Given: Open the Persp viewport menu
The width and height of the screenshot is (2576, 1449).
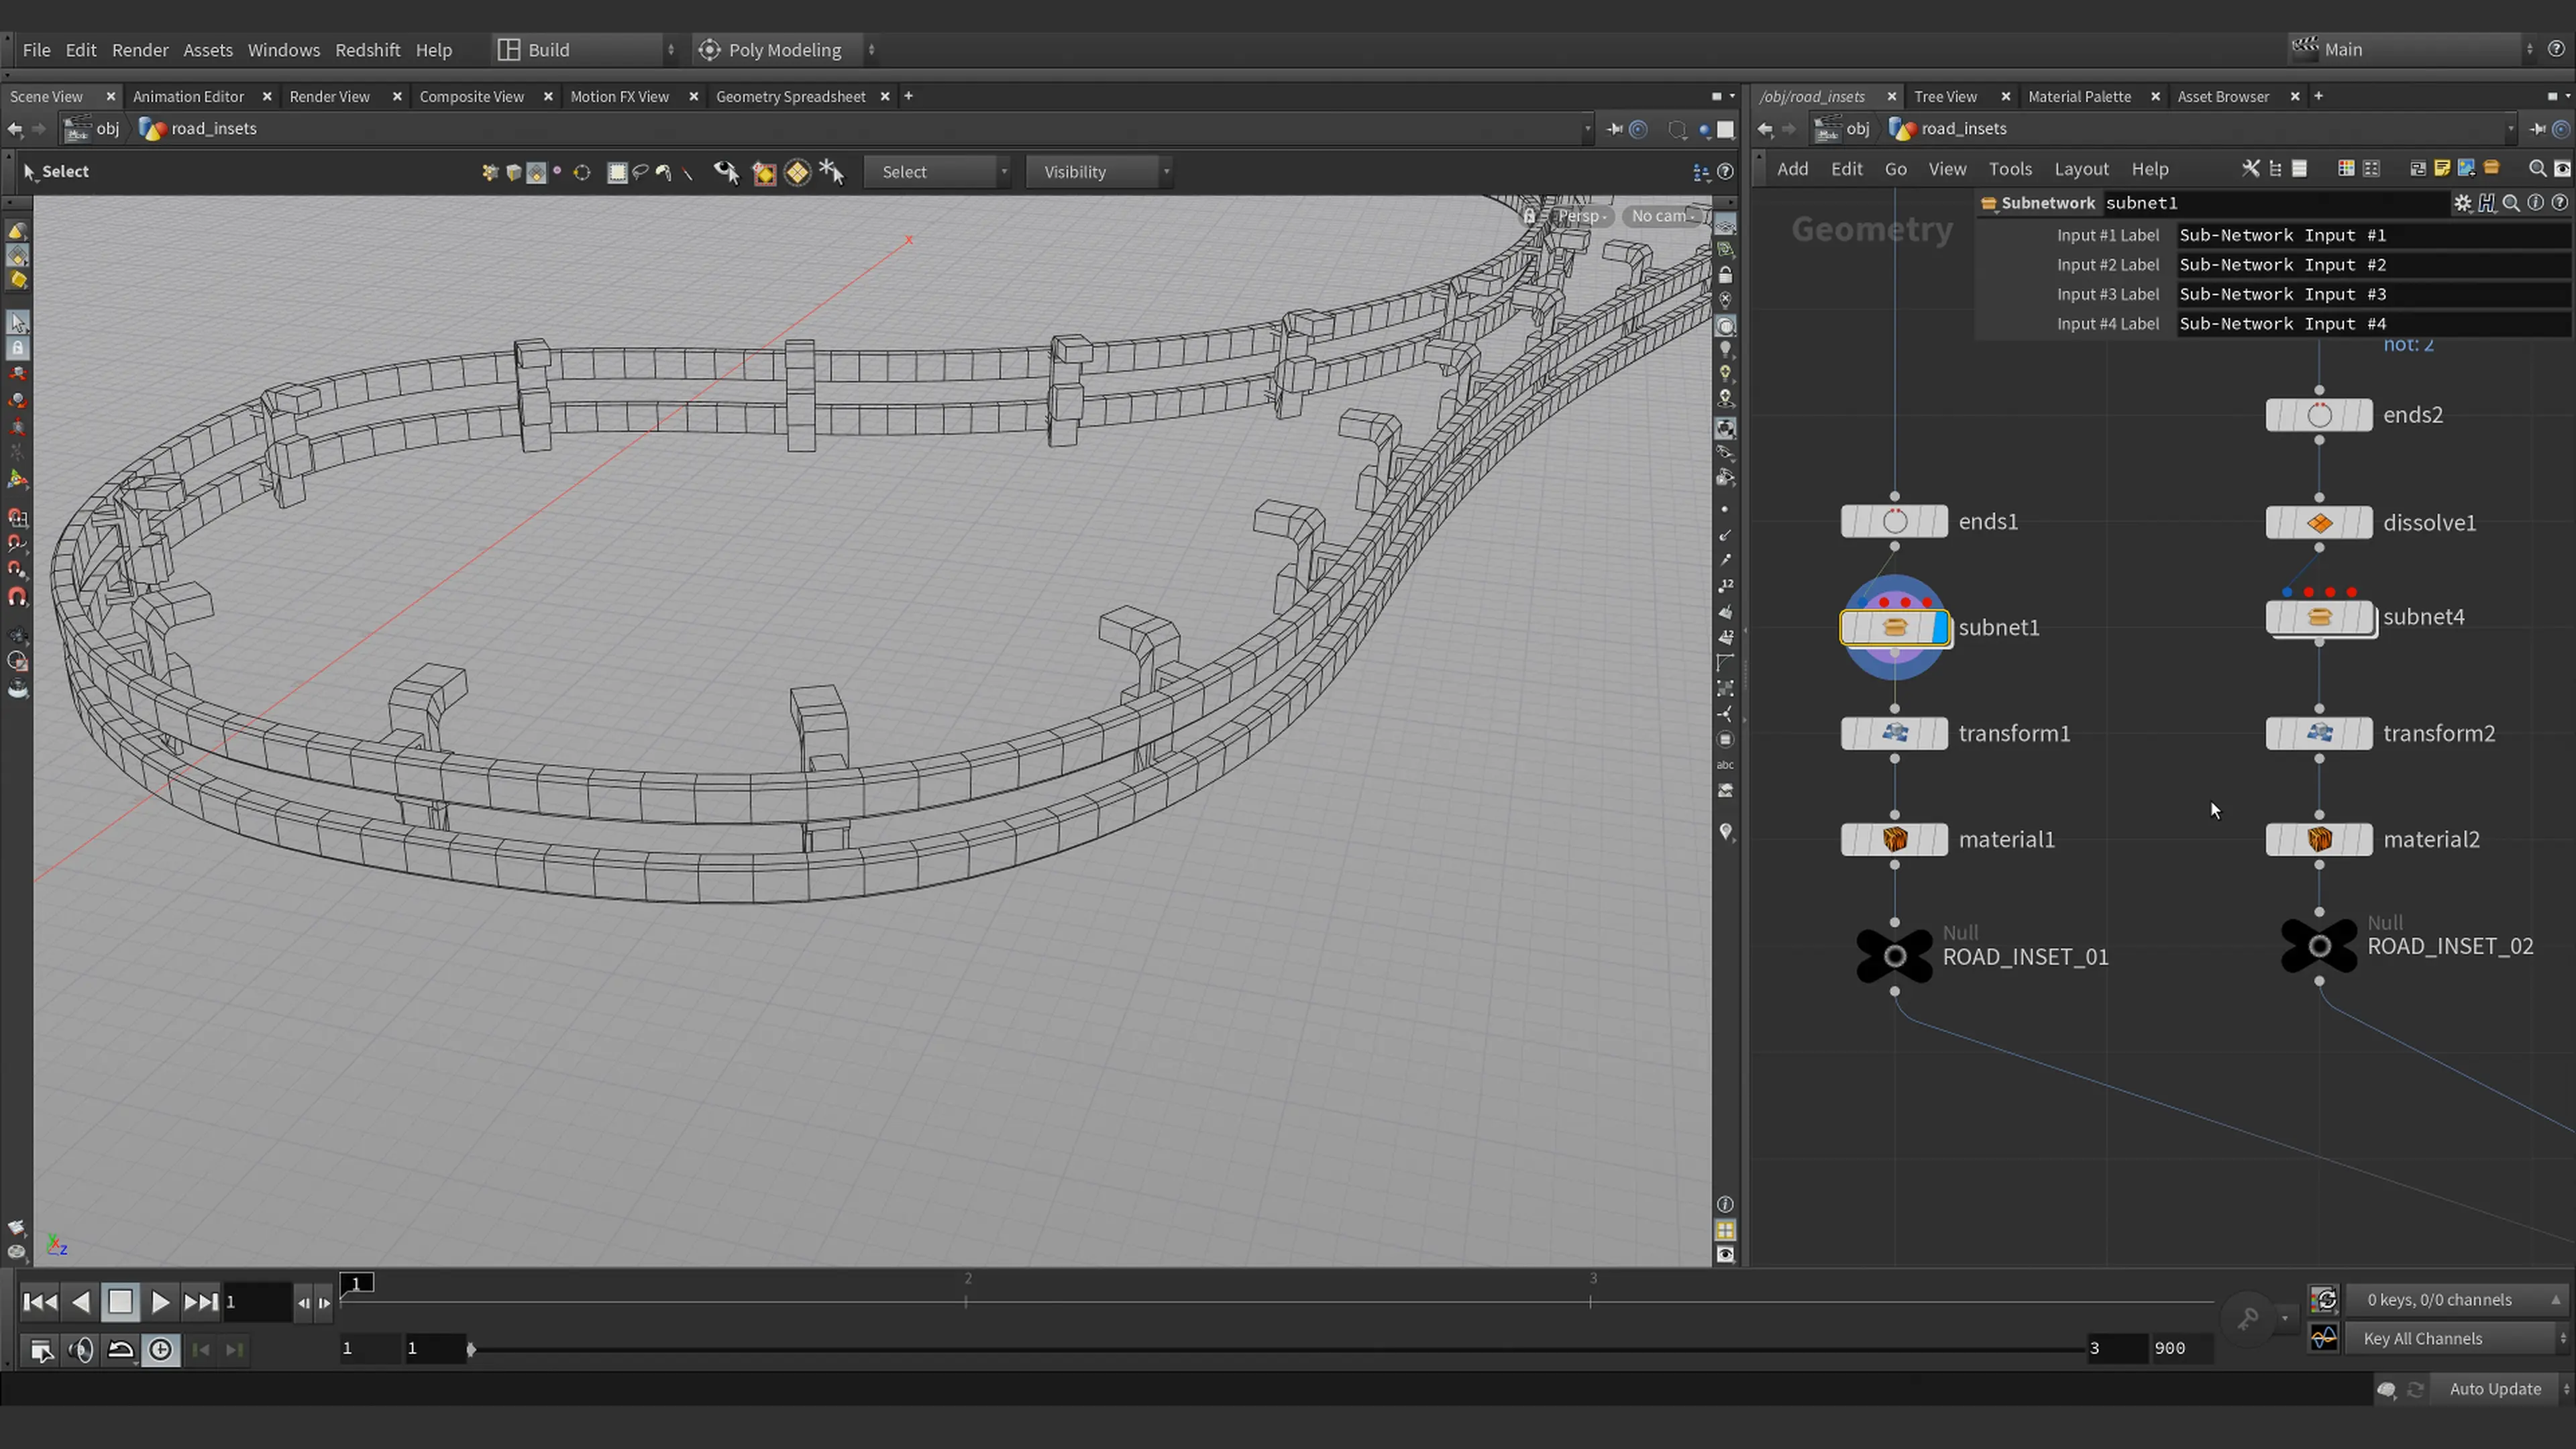Looking at the screenshot, I should tap(1581, 216).
